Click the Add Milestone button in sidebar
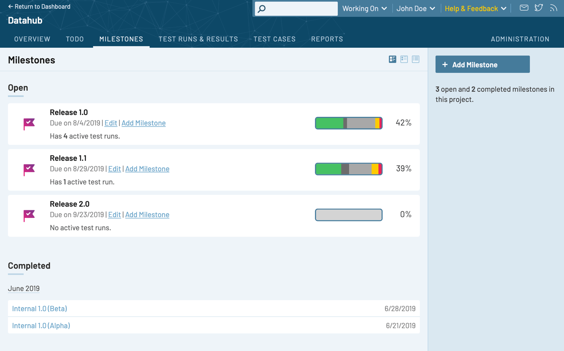Screen dimensions: 564x351 (482, 64)
